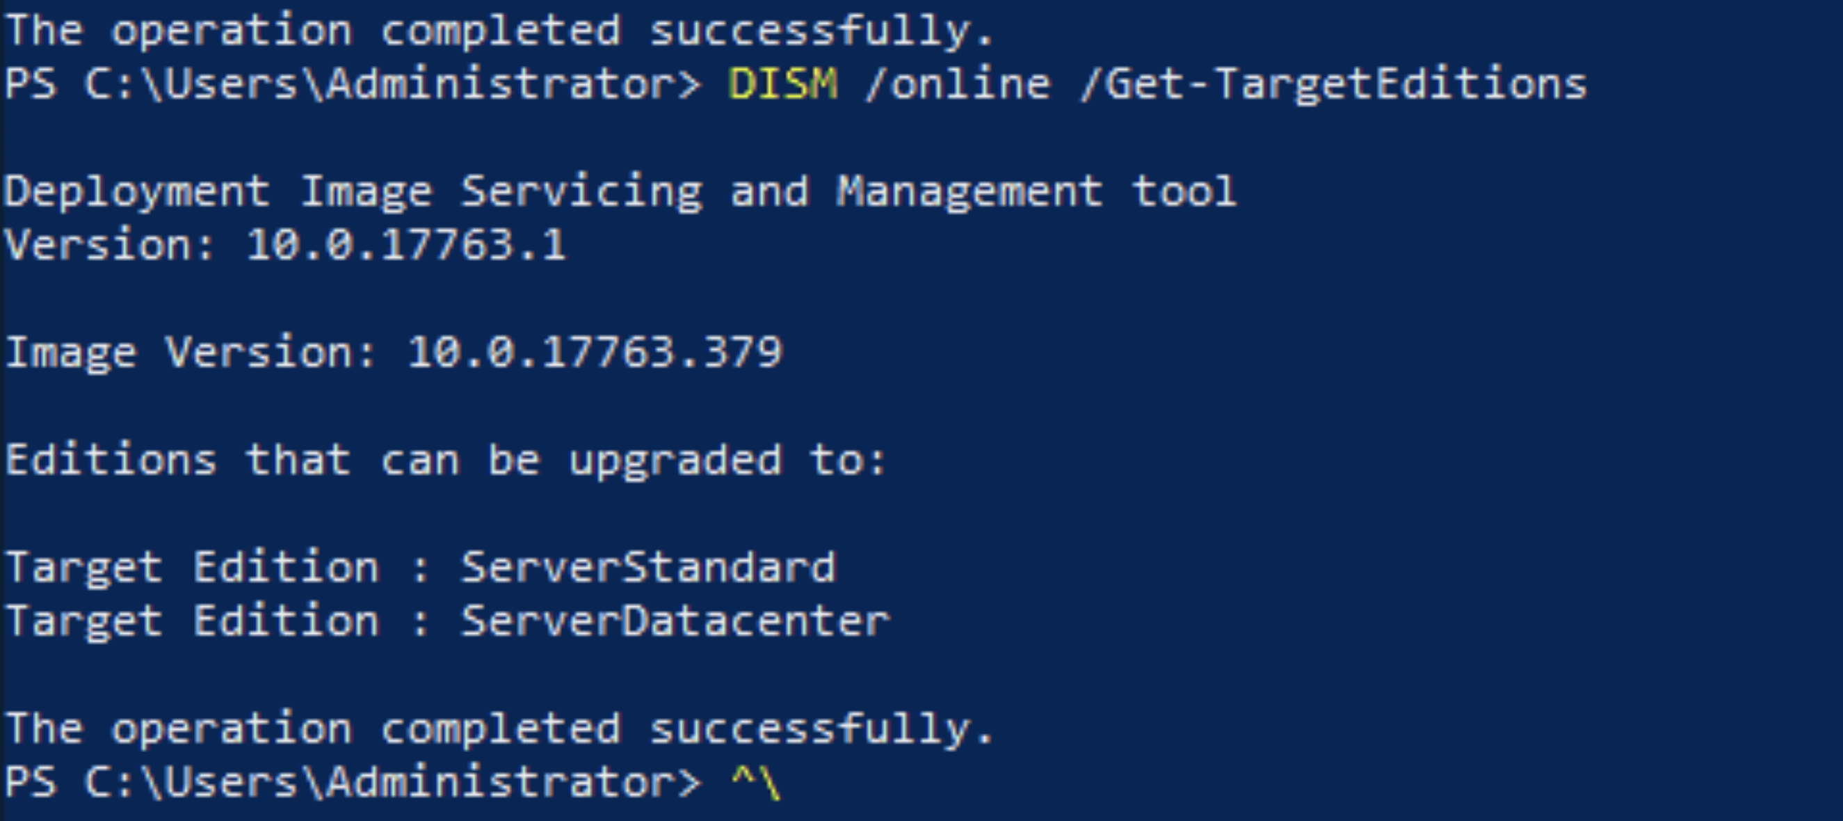Click the last 'operation completed successfully' line
This screenshot has height=821, width=1843.
[x=499, y=729]
